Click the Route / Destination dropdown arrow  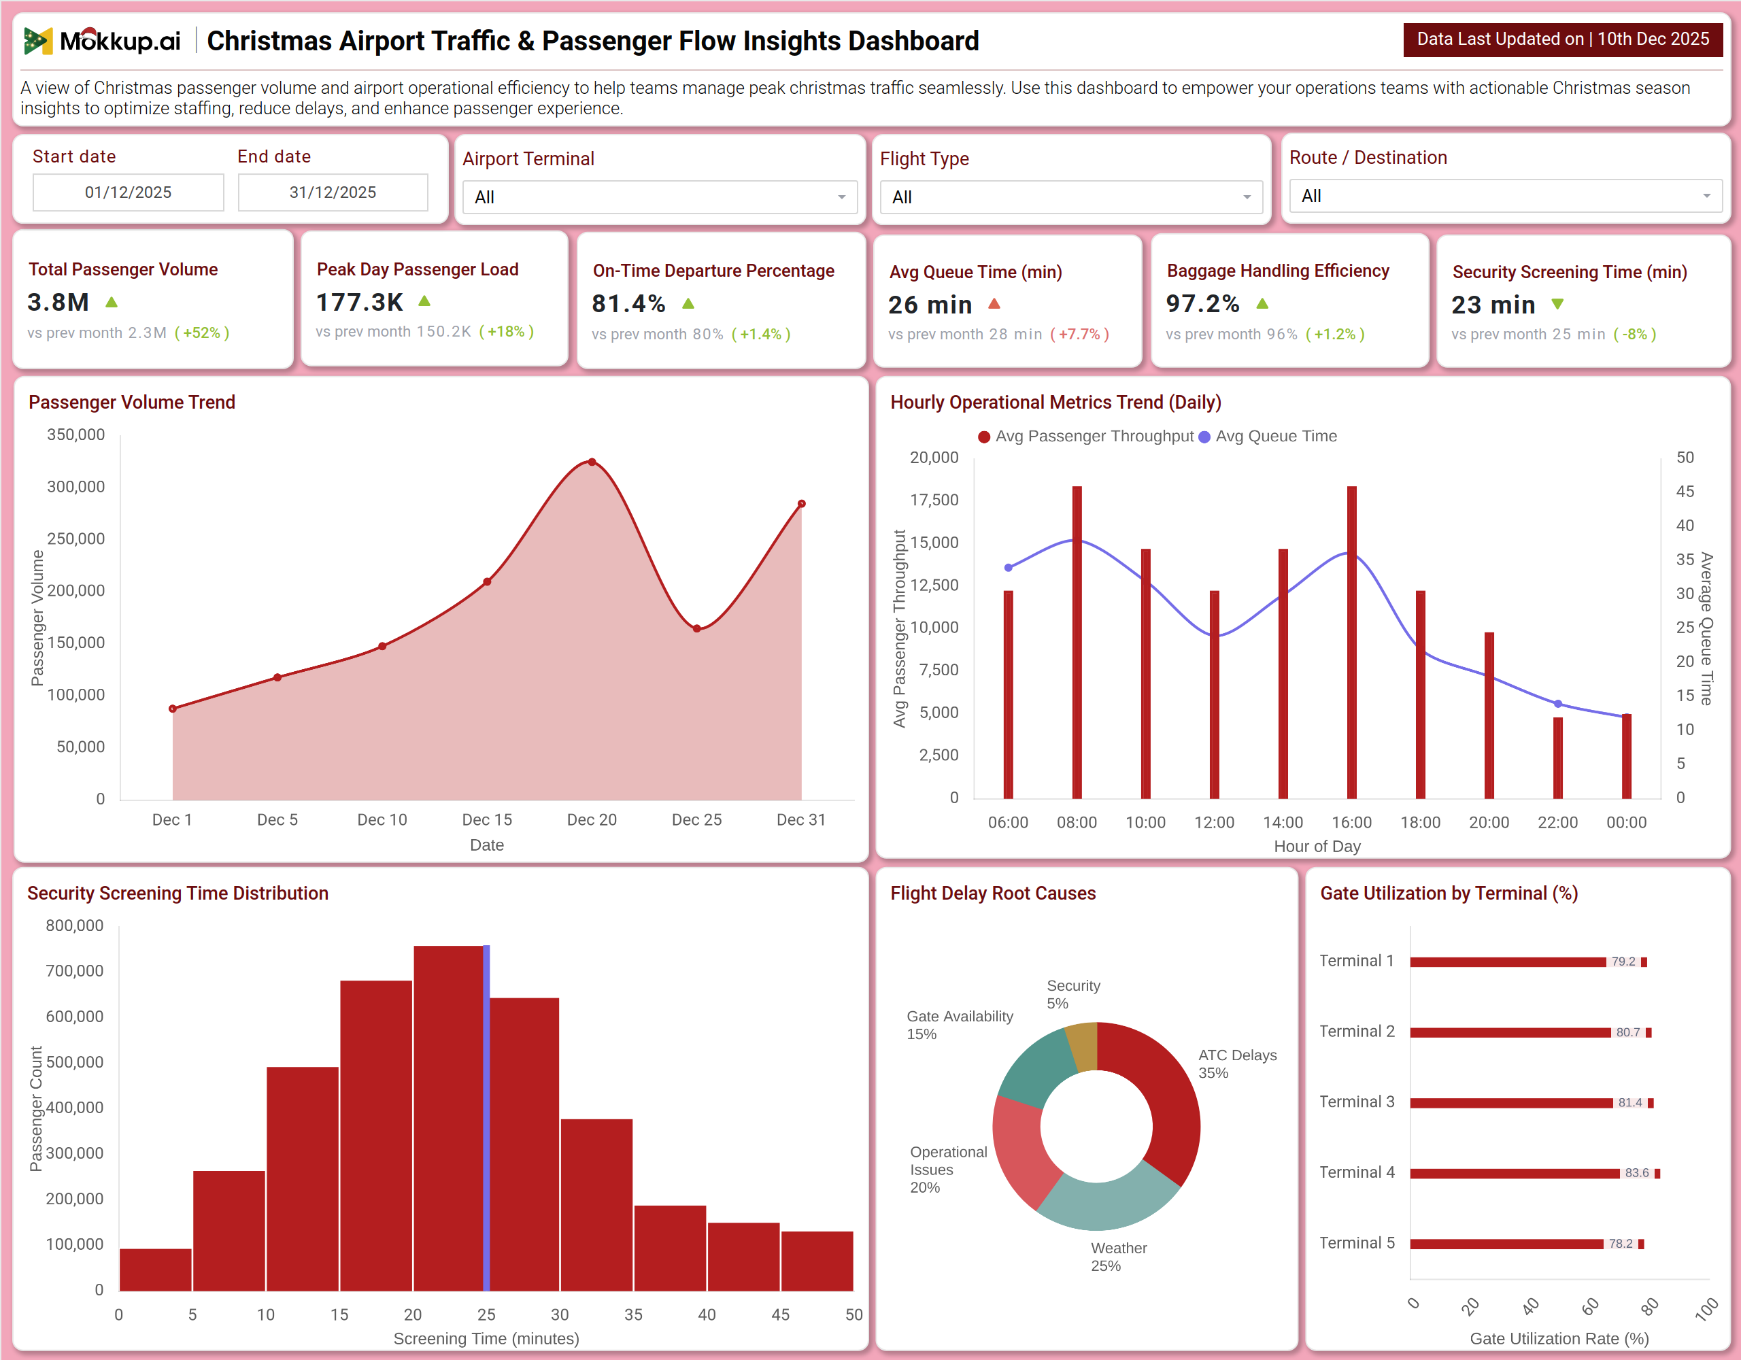coord(1707,196)
